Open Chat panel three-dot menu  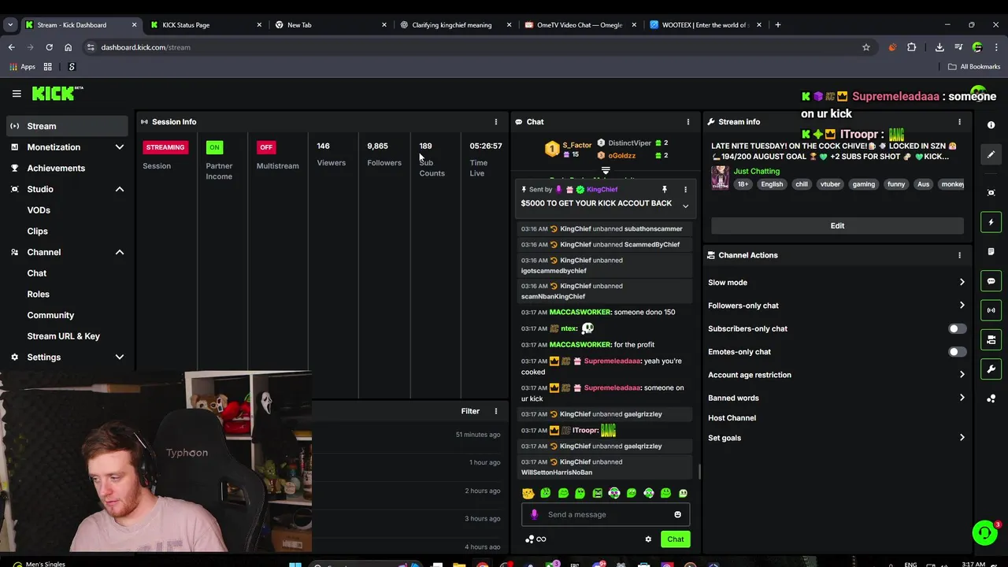pos(687,122)
